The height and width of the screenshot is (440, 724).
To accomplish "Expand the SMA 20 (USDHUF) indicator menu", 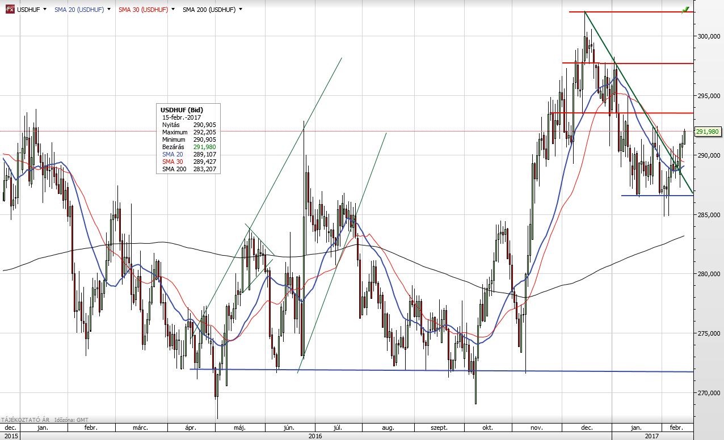I will [109, 10].
